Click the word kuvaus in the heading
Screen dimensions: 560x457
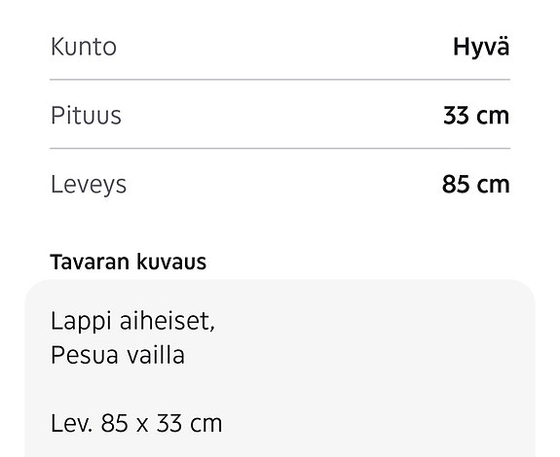pyautogui.click(x=171, y=263)
